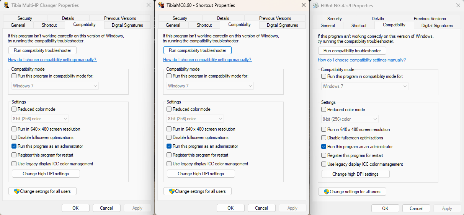This screenshot has height=215, width=464.
Task: Close the ElfBot NG 4.5.9 Properties window
Action: (458, 6)
